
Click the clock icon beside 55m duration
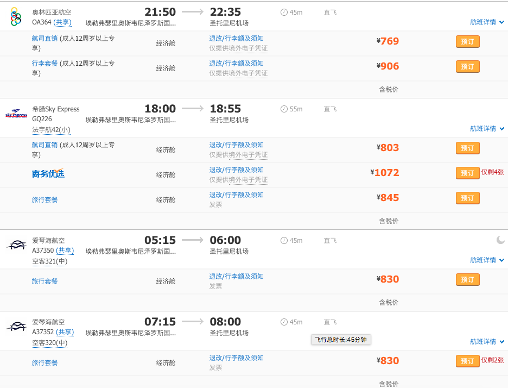pos(284,109)
